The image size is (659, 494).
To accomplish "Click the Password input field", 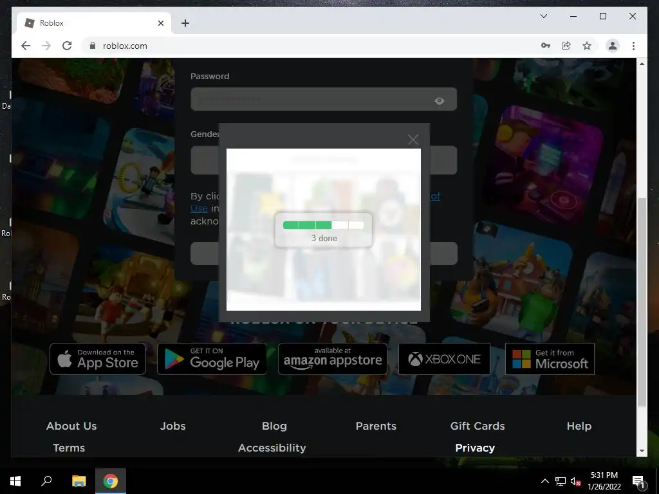I will click(x=324, y=100).
